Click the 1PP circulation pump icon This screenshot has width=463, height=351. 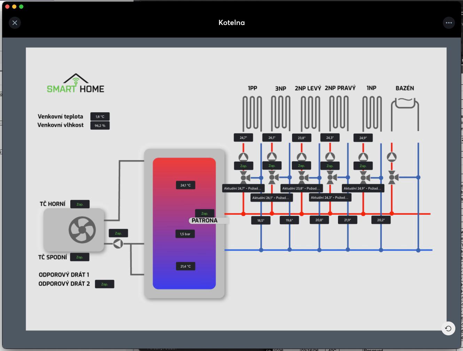(243, 157)
